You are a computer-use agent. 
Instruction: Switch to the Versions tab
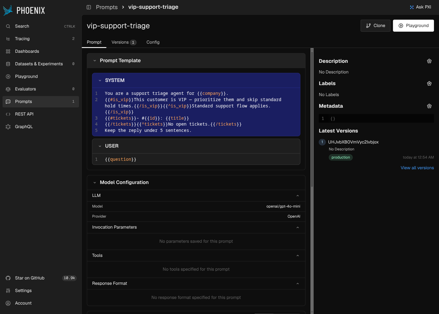coord(124,42)
